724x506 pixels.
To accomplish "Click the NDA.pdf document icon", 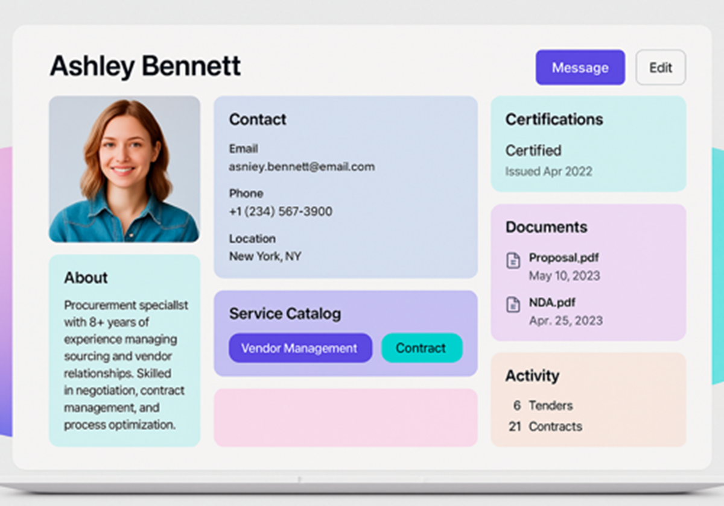I will (x=513, y=305).
